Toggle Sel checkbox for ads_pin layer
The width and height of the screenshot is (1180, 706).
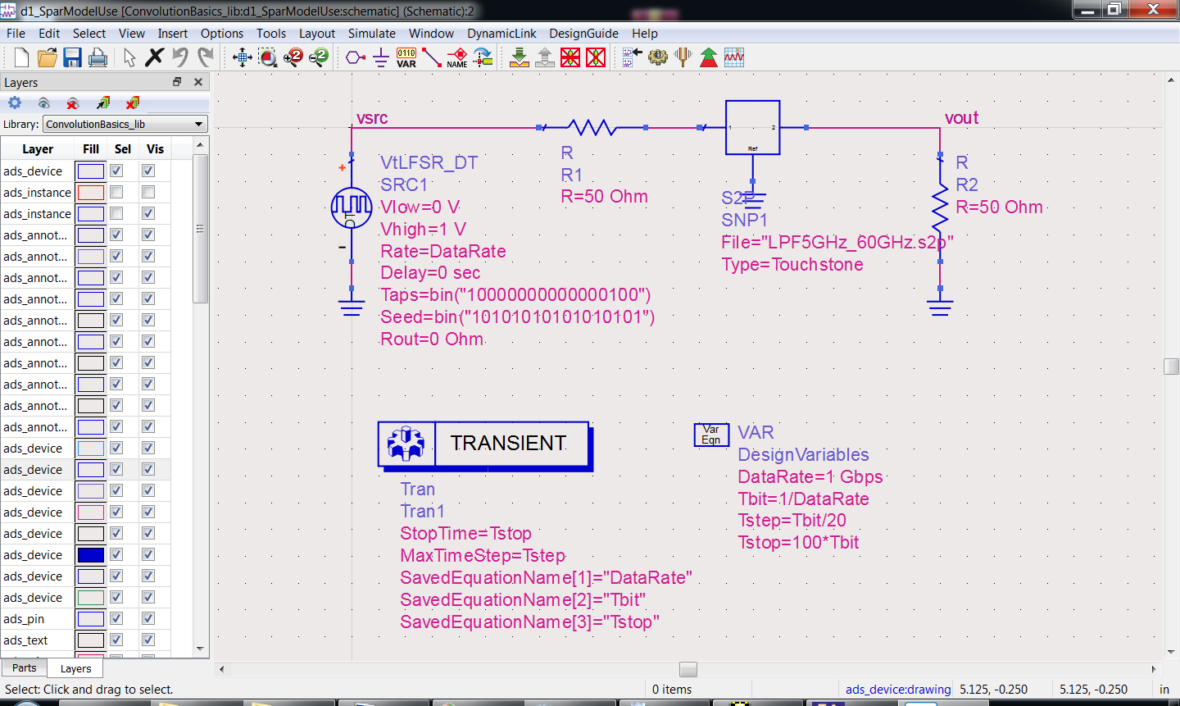tap(116, 618)
